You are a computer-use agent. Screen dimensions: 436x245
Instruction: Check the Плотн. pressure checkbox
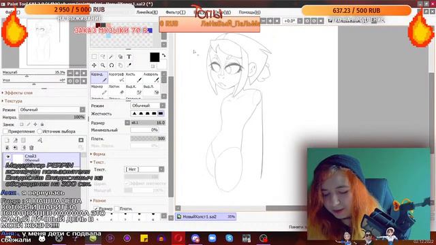tap(116, 209)
